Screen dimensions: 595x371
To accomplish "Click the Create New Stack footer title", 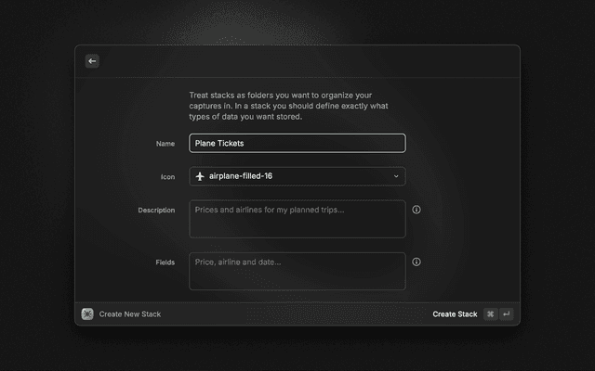I will click(x=130, y=314).
